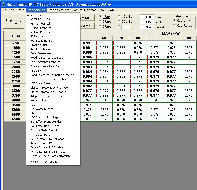The height and width of the screenshot is (190, 197).
Task: Choose Spark Temperature Correction table
Action: point(53,79)
